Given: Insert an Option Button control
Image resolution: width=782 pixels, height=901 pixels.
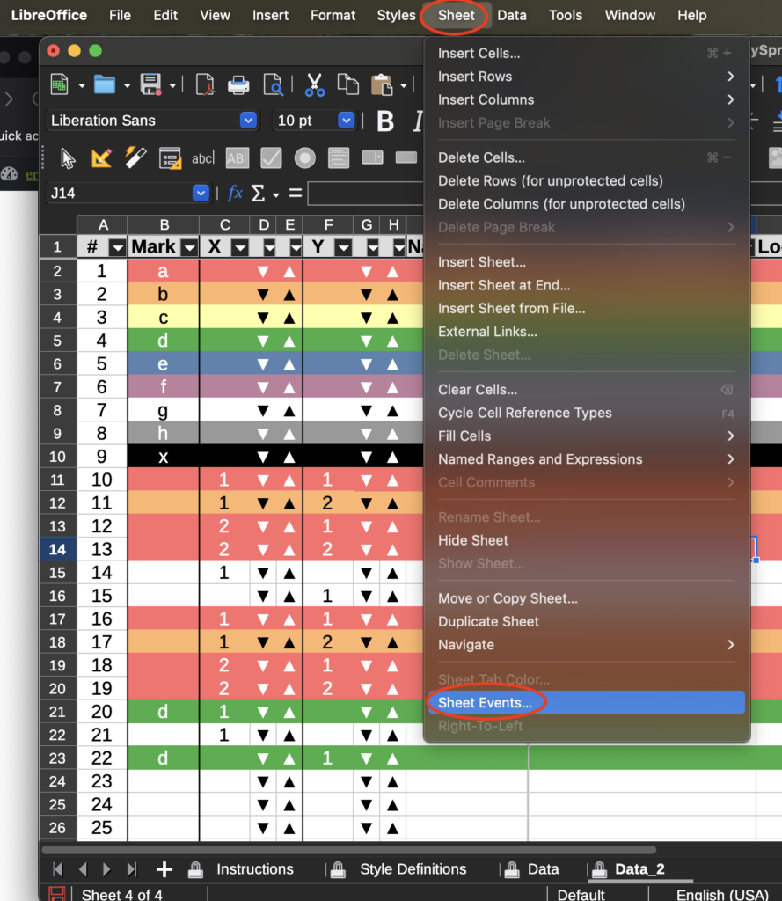Looking at the screenshot, I should pos(303,158).
